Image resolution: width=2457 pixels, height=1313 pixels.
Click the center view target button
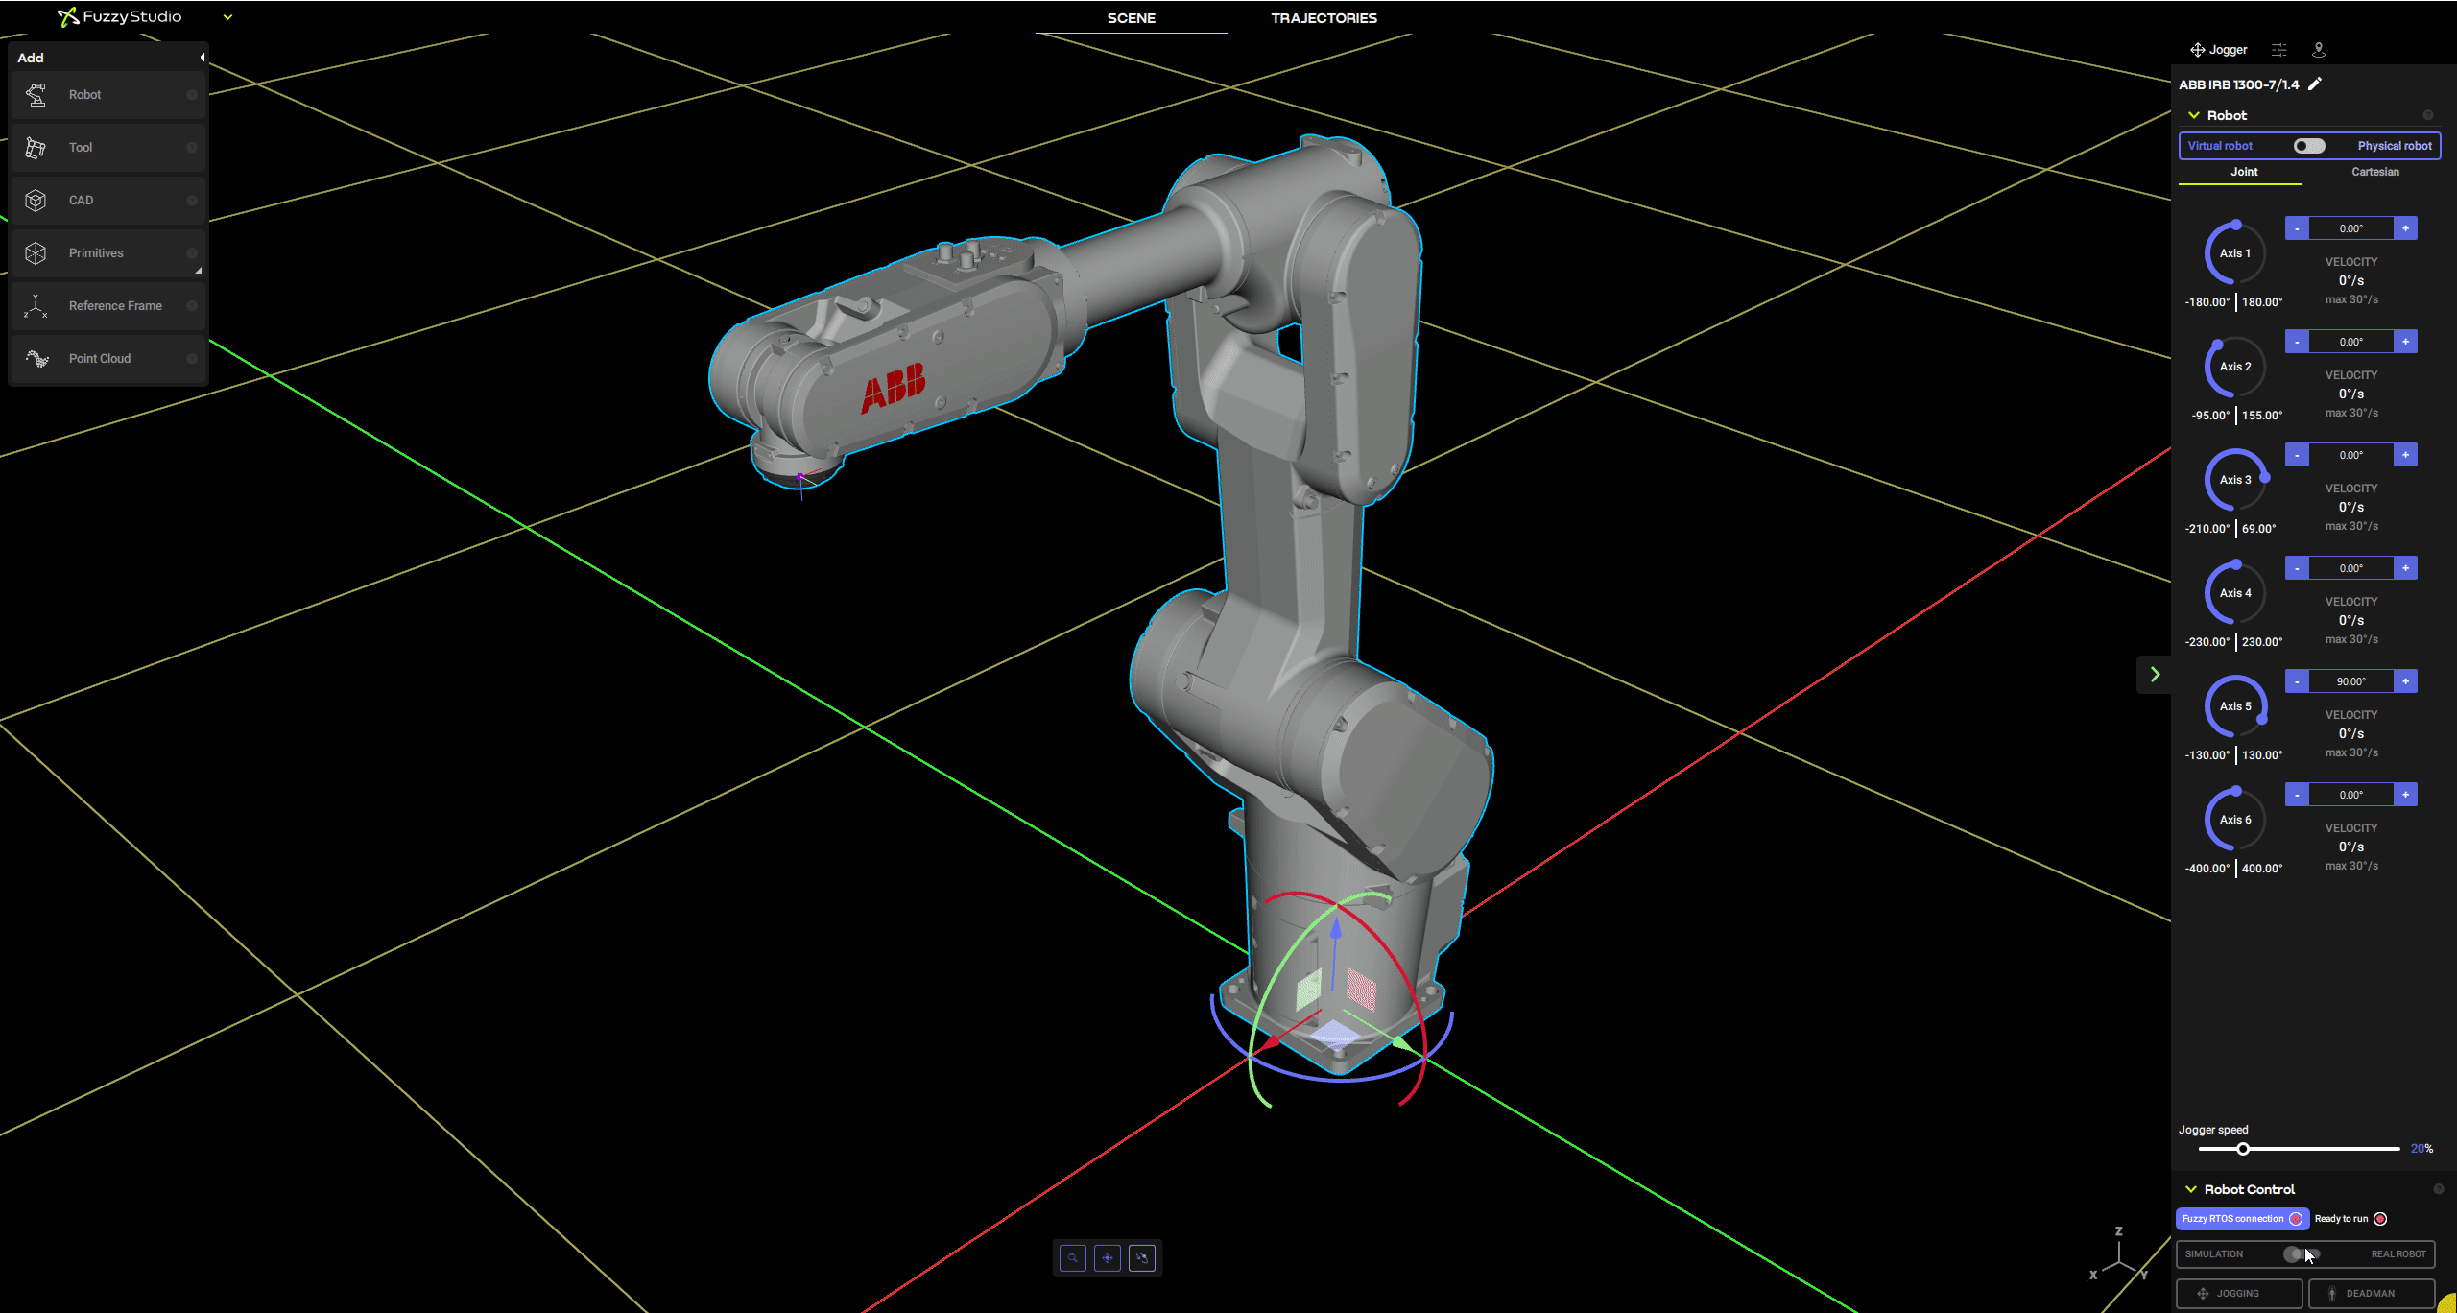[x=1108, y=1258]
